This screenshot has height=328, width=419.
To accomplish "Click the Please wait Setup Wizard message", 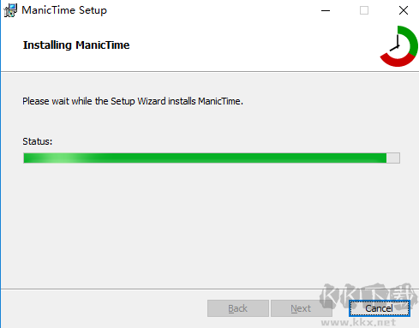I will click(133, 101).
